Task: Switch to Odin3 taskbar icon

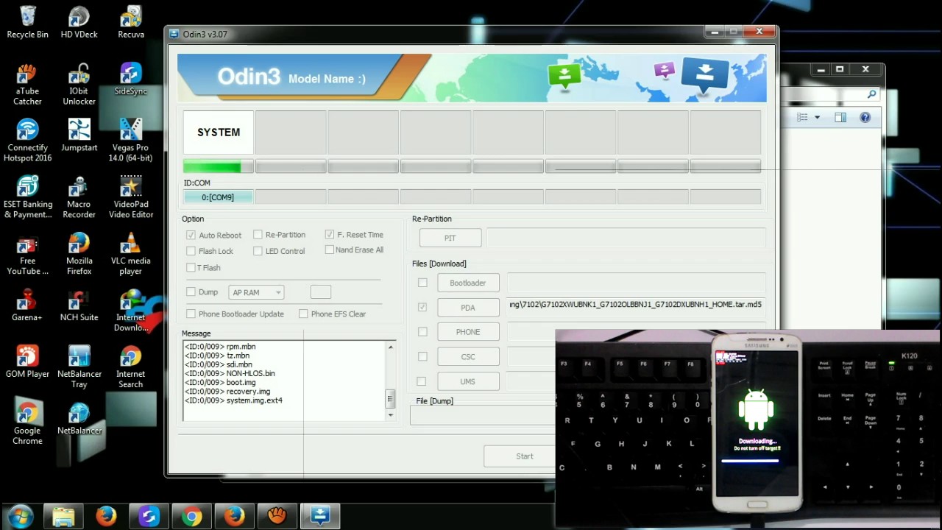Action: pyautogui.click(x=320, y=516)
